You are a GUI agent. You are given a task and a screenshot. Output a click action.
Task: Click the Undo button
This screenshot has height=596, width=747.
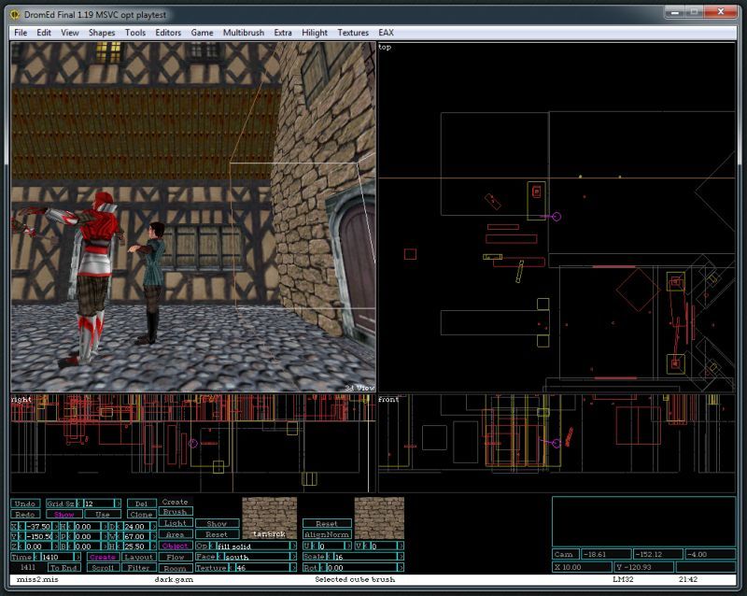[25, 504]
